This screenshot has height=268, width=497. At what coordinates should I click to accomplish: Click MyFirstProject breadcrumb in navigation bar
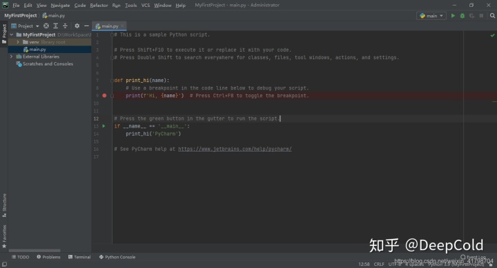[20, 16]
